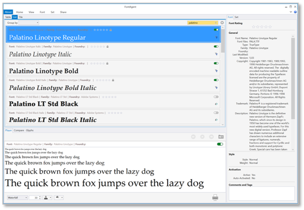304x210 pixels.
Task: Switch to the Player tab
Action: 9,131
